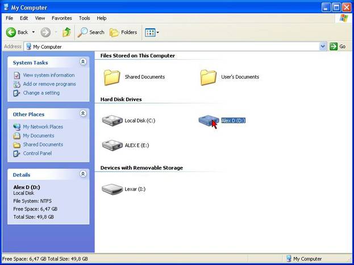Open the Edit menu
Viewport: 354px width, 265px height.
tap(24, 18)
